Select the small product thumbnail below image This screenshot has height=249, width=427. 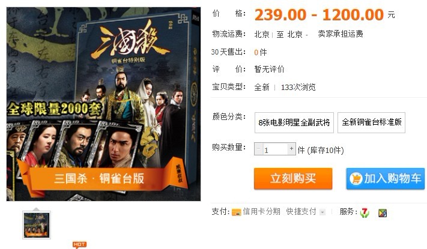click(37, 225)
